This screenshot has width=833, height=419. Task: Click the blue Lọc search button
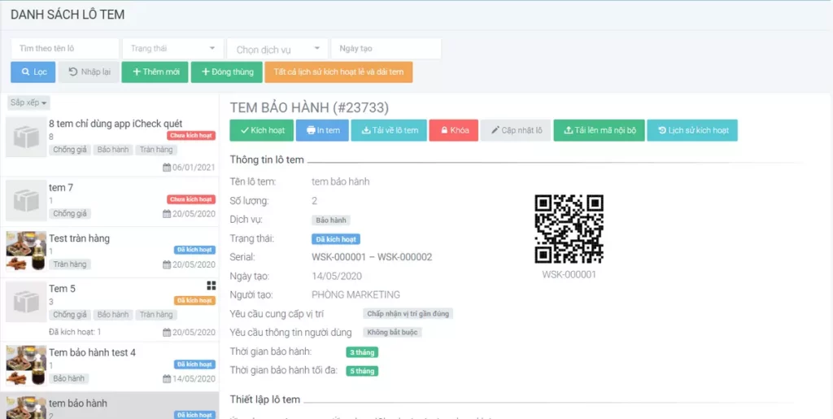[33, 72]
